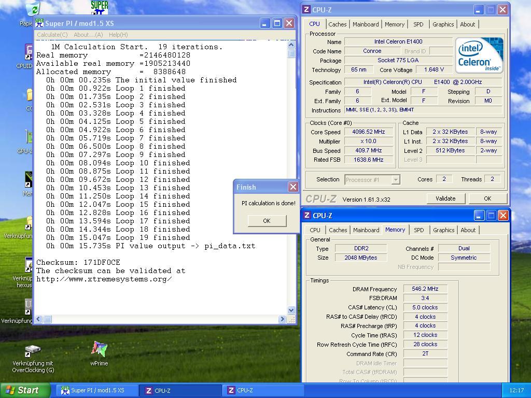Image resolution: width=531 pixels, height=398 pixels.
Task: Click the Level 2 cache 512 KBytes value
Action: [x=450, y=151]
